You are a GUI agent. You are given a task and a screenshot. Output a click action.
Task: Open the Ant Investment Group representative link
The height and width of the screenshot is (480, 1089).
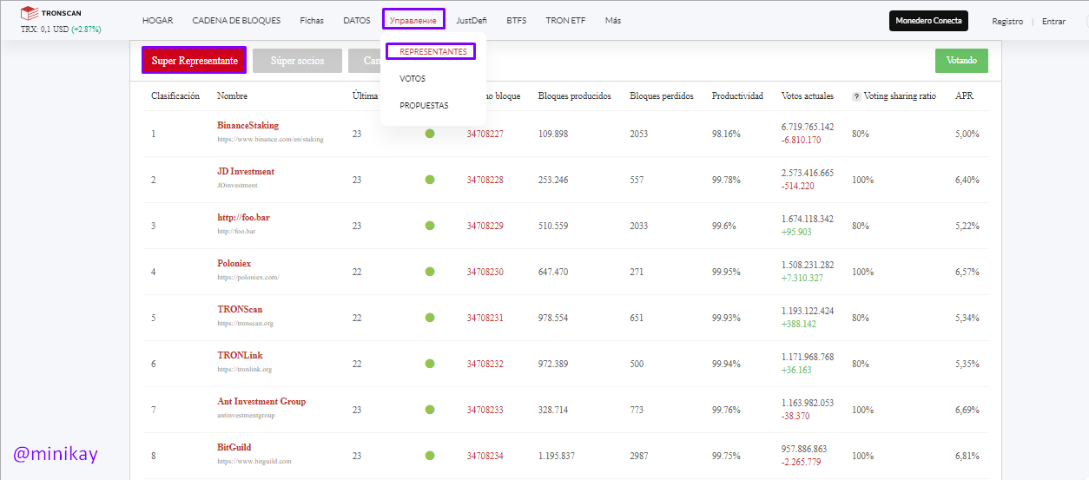261,402
